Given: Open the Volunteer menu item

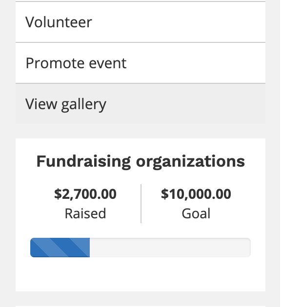Looking at the screenshot, I should point(140,22).
